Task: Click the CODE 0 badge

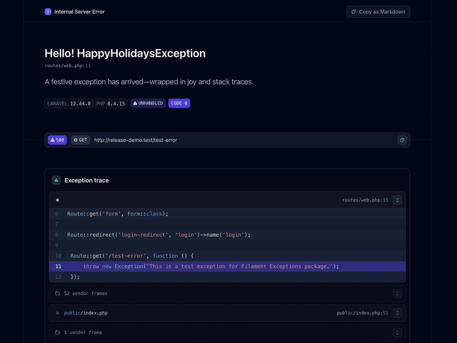Action: (179, 103)
